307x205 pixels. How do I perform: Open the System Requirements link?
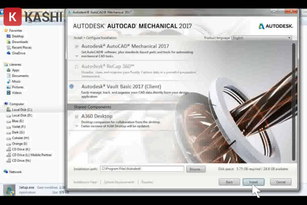click(120, 182)
